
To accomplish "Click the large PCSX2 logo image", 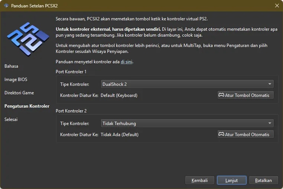I will (x=28, y=39).
